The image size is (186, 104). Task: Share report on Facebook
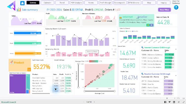(165, 102)
